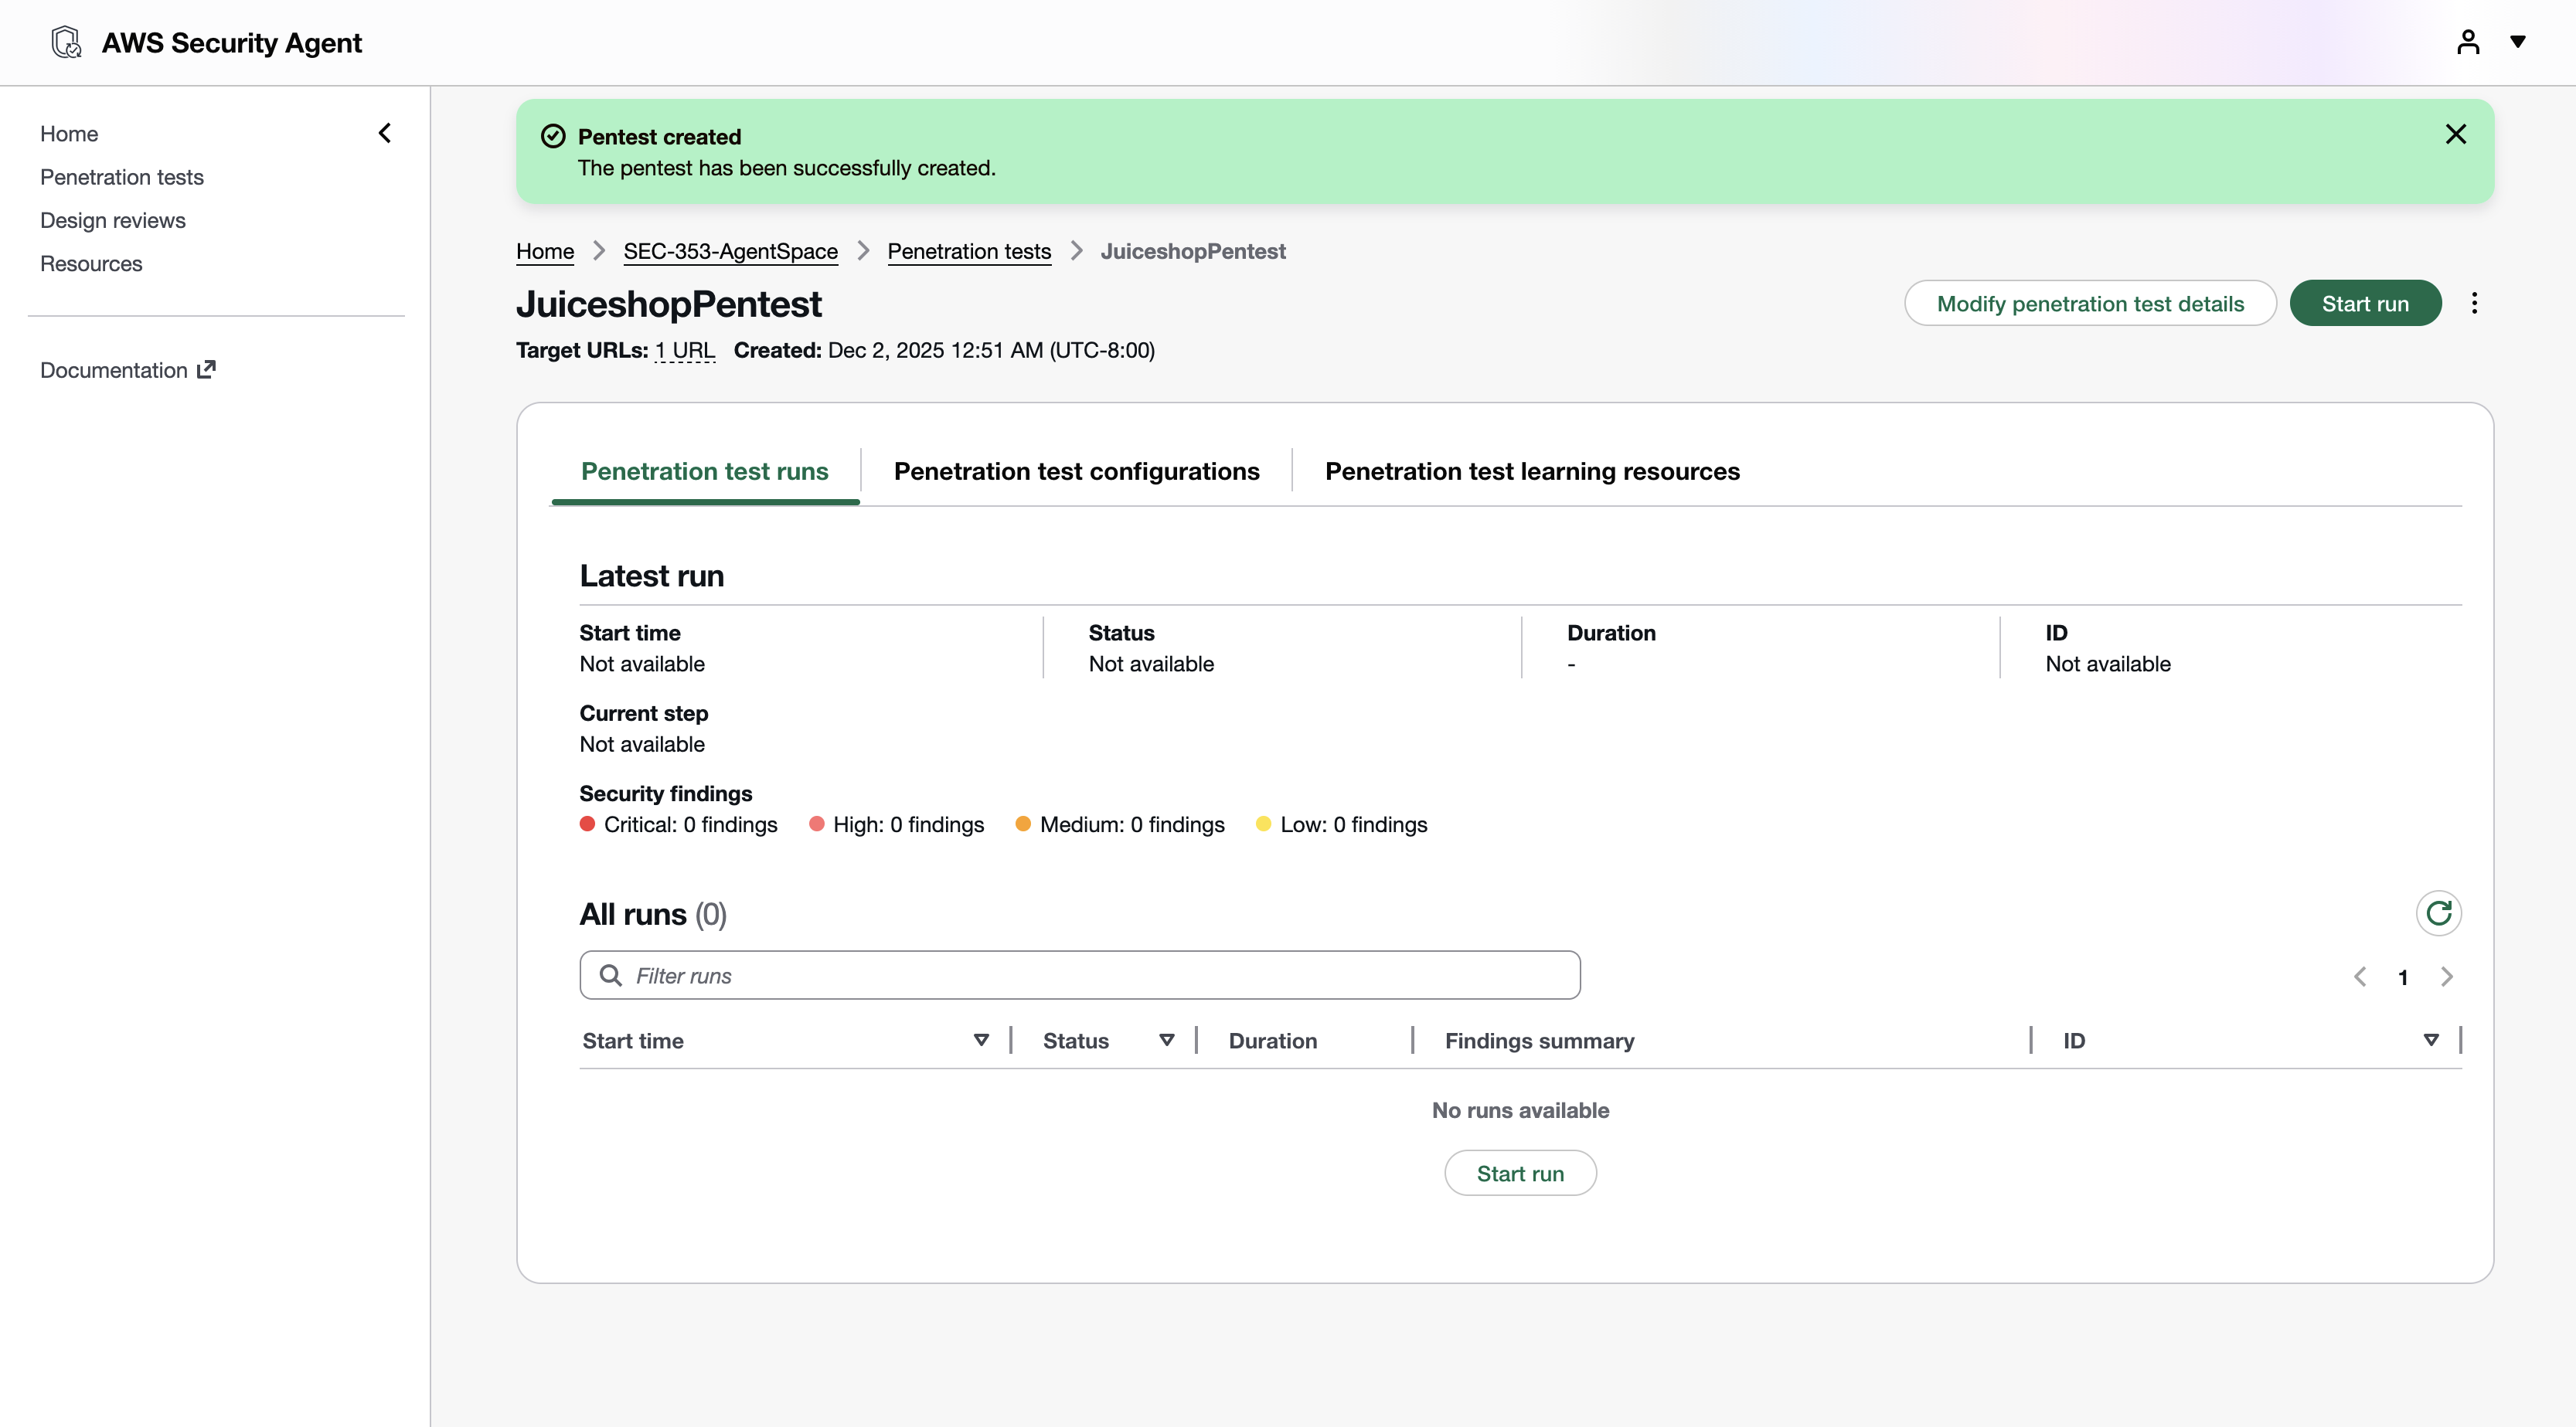
Task: Click Modify penetration test details button
Action: 2090,303
